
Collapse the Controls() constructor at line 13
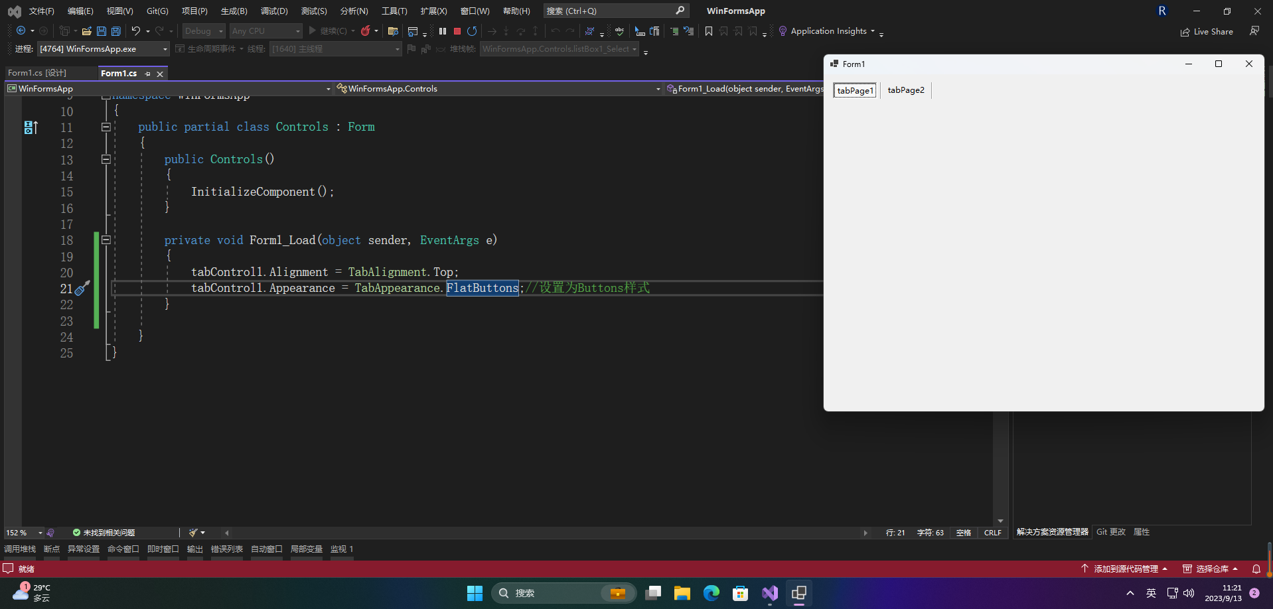click(x=106, y=159)
